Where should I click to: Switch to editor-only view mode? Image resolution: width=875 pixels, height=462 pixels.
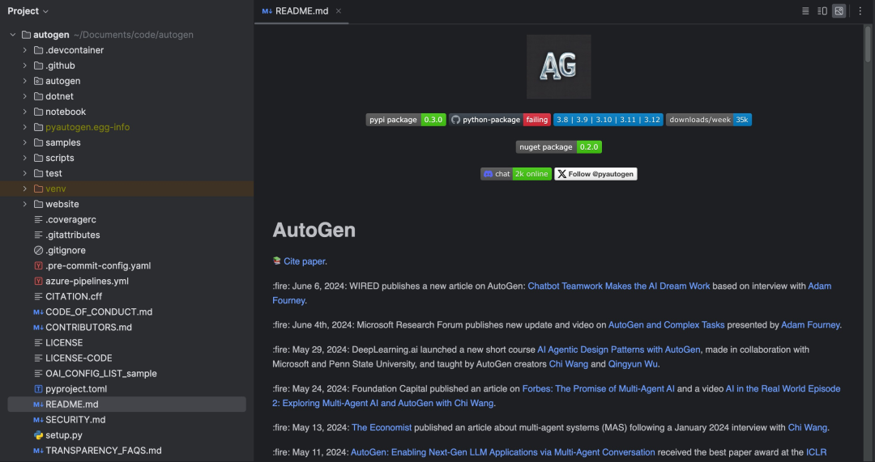805,11
